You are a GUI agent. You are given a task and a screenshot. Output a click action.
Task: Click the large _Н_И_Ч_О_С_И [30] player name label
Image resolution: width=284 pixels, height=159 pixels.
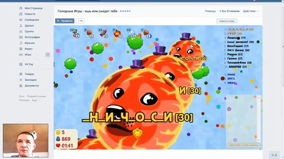point(138,117)
